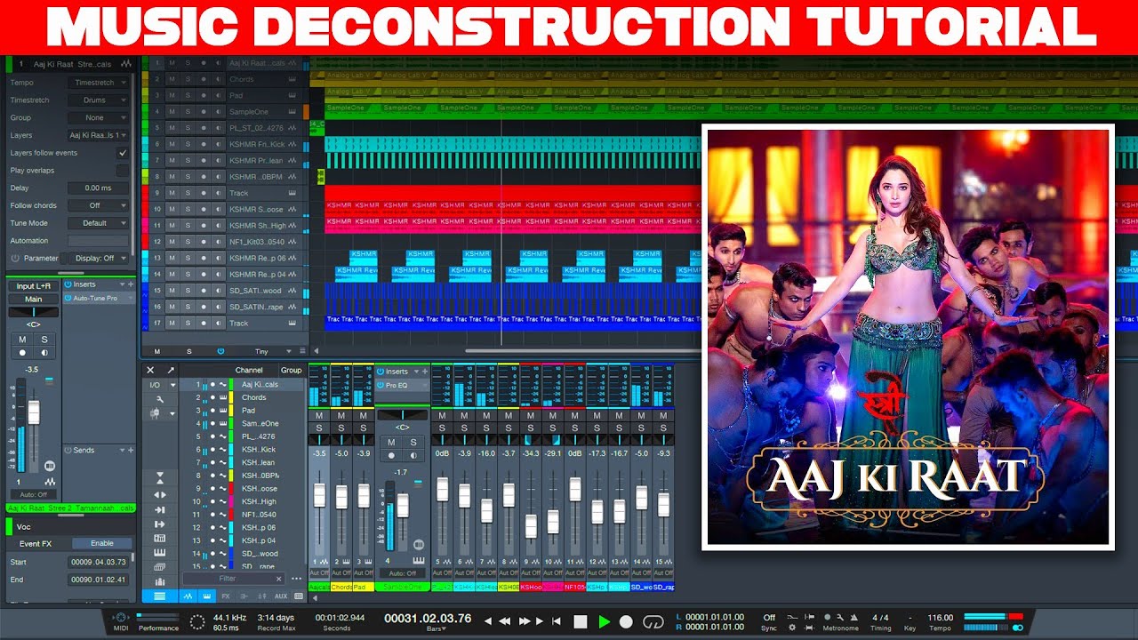Open the Display: Off dropdown

pos(99,258)
